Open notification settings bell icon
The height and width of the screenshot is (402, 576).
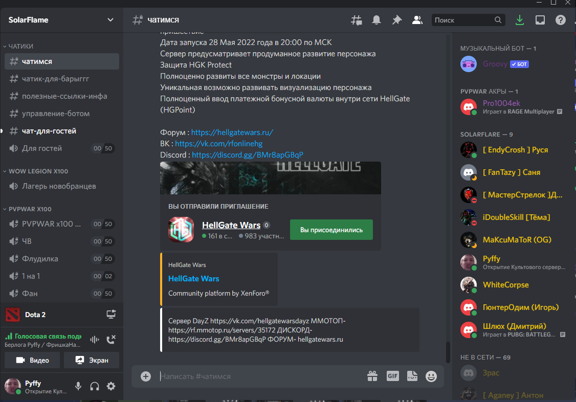click(376, 20)
